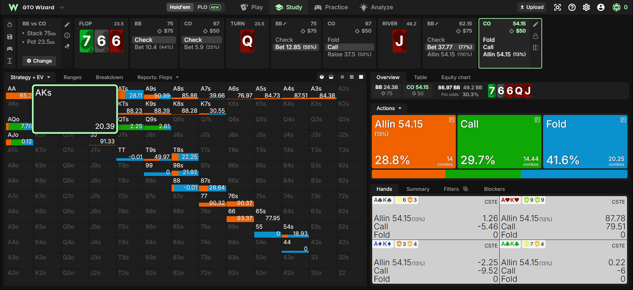This screenshot has width=633, height=290.
Task: Open the note icon on Fold action card
Action: pyautogui.click(x=623, y=120)
